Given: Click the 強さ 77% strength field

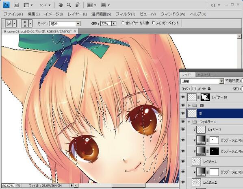Looking at the screenshot, I should (106, 24).
